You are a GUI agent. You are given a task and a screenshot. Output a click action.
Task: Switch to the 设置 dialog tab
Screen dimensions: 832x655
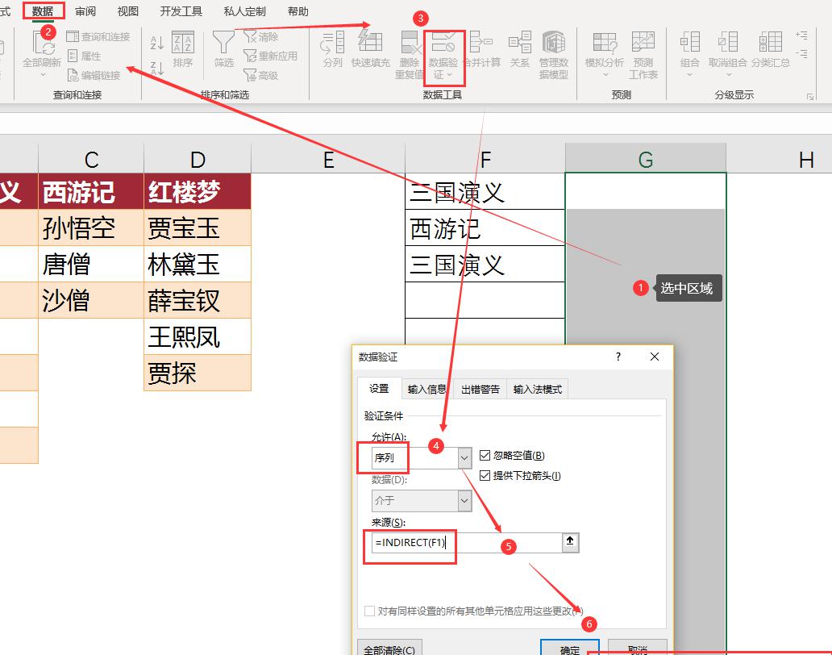point(379,389)
